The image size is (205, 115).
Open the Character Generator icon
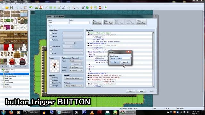[100, 7]
